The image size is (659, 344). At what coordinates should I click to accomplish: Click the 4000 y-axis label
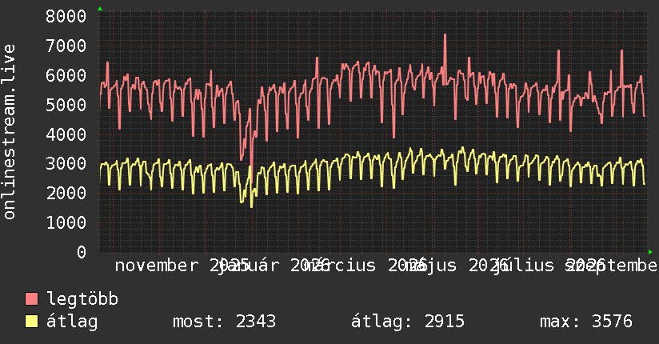coord(66,134)
